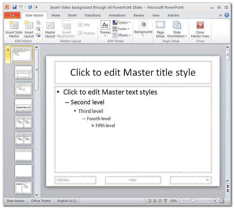Switch to the Transitions tab
Viewport: 234px width, 208px height.
pos(92,15)
